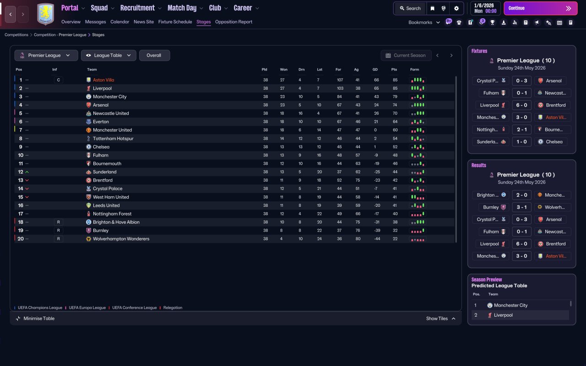Open the Squad menu
The width and height of the screenshot is (586, 366).
[x=103, y=8]
